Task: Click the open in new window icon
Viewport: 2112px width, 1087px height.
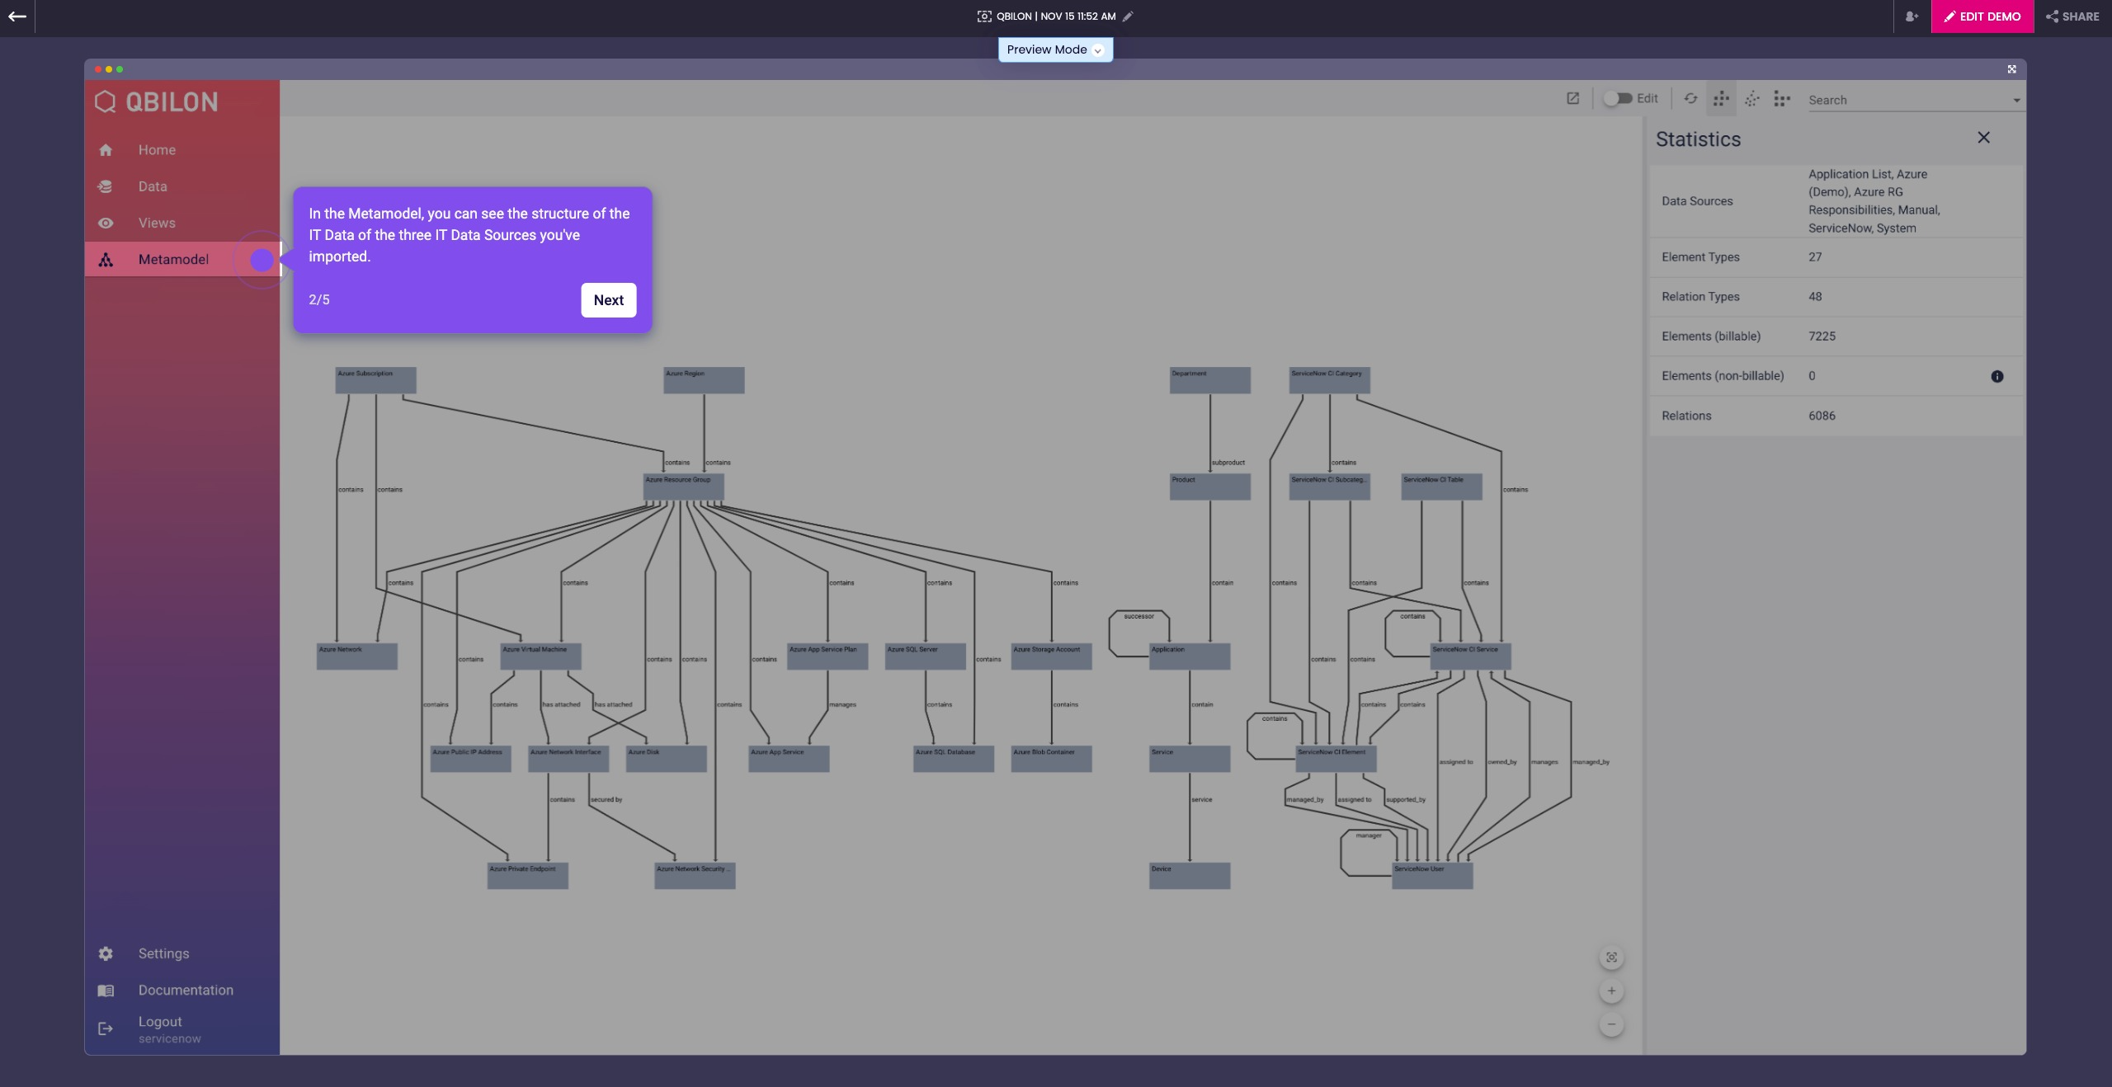Action: pyautogui.click(x=1572, y=99)
